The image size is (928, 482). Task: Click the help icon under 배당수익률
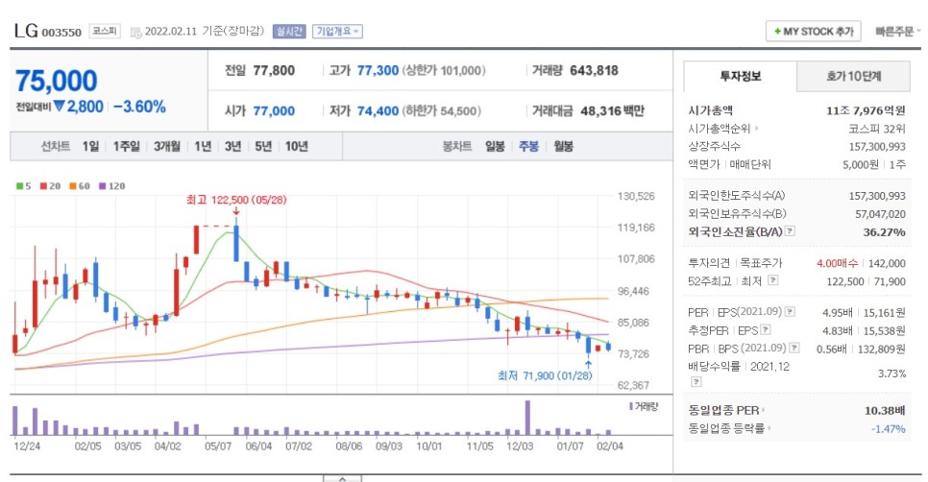pyautogui.click(x=696, y=382)
